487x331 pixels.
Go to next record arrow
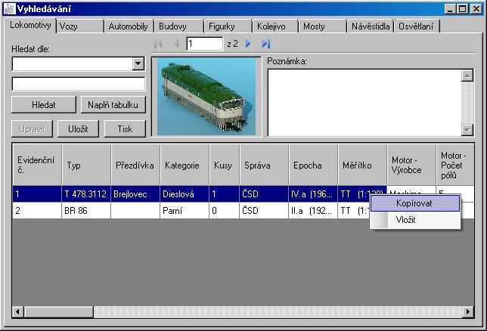(248, 45)
